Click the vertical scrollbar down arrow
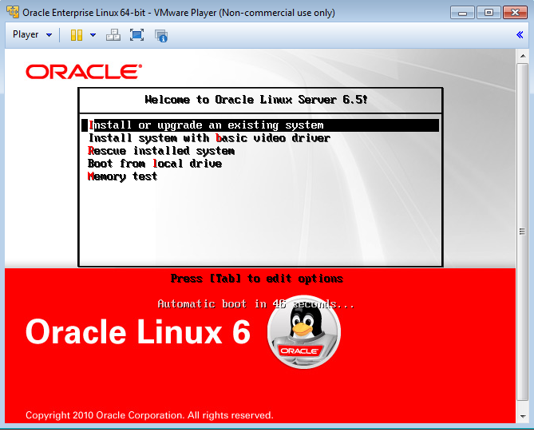 pos(522,416)
